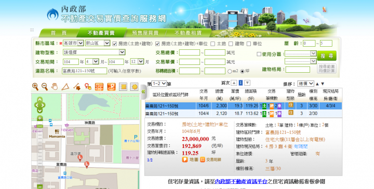Click the green plus map zoom button
Viewport: 374px width, 189px height.
(40, 118)
